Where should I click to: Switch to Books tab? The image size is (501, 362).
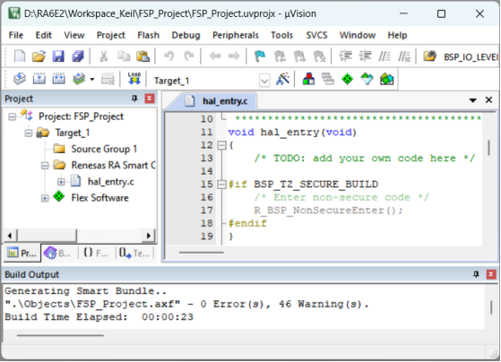point(58,254)
